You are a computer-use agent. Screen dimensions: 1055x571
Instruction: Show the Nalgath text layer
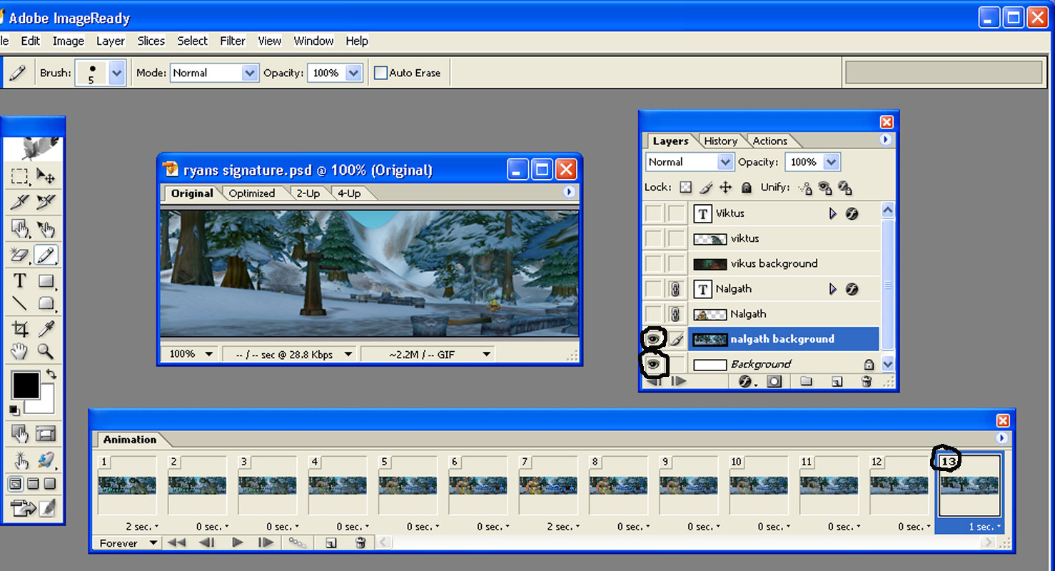pos(653,289)
